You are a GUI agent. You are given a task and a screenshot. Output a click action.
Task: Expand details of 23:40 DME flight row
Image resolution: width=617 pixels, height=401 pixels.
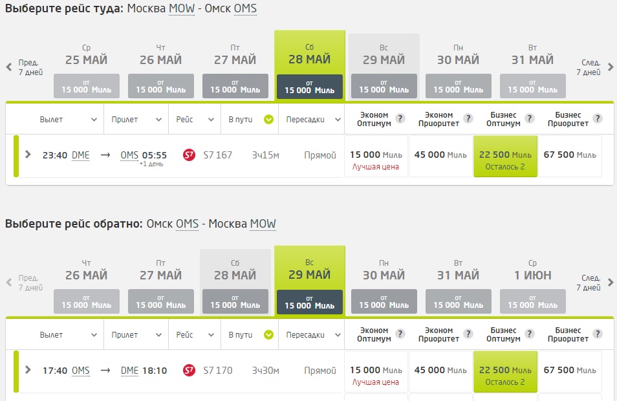tap(28, 155)
